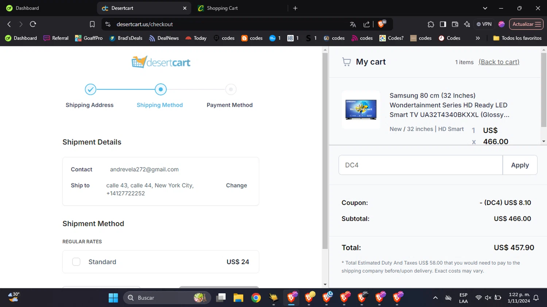The height and width of the screenshot is (307, 547).
Task: Open the DealNews bookmark
Action: coord(164,38)
